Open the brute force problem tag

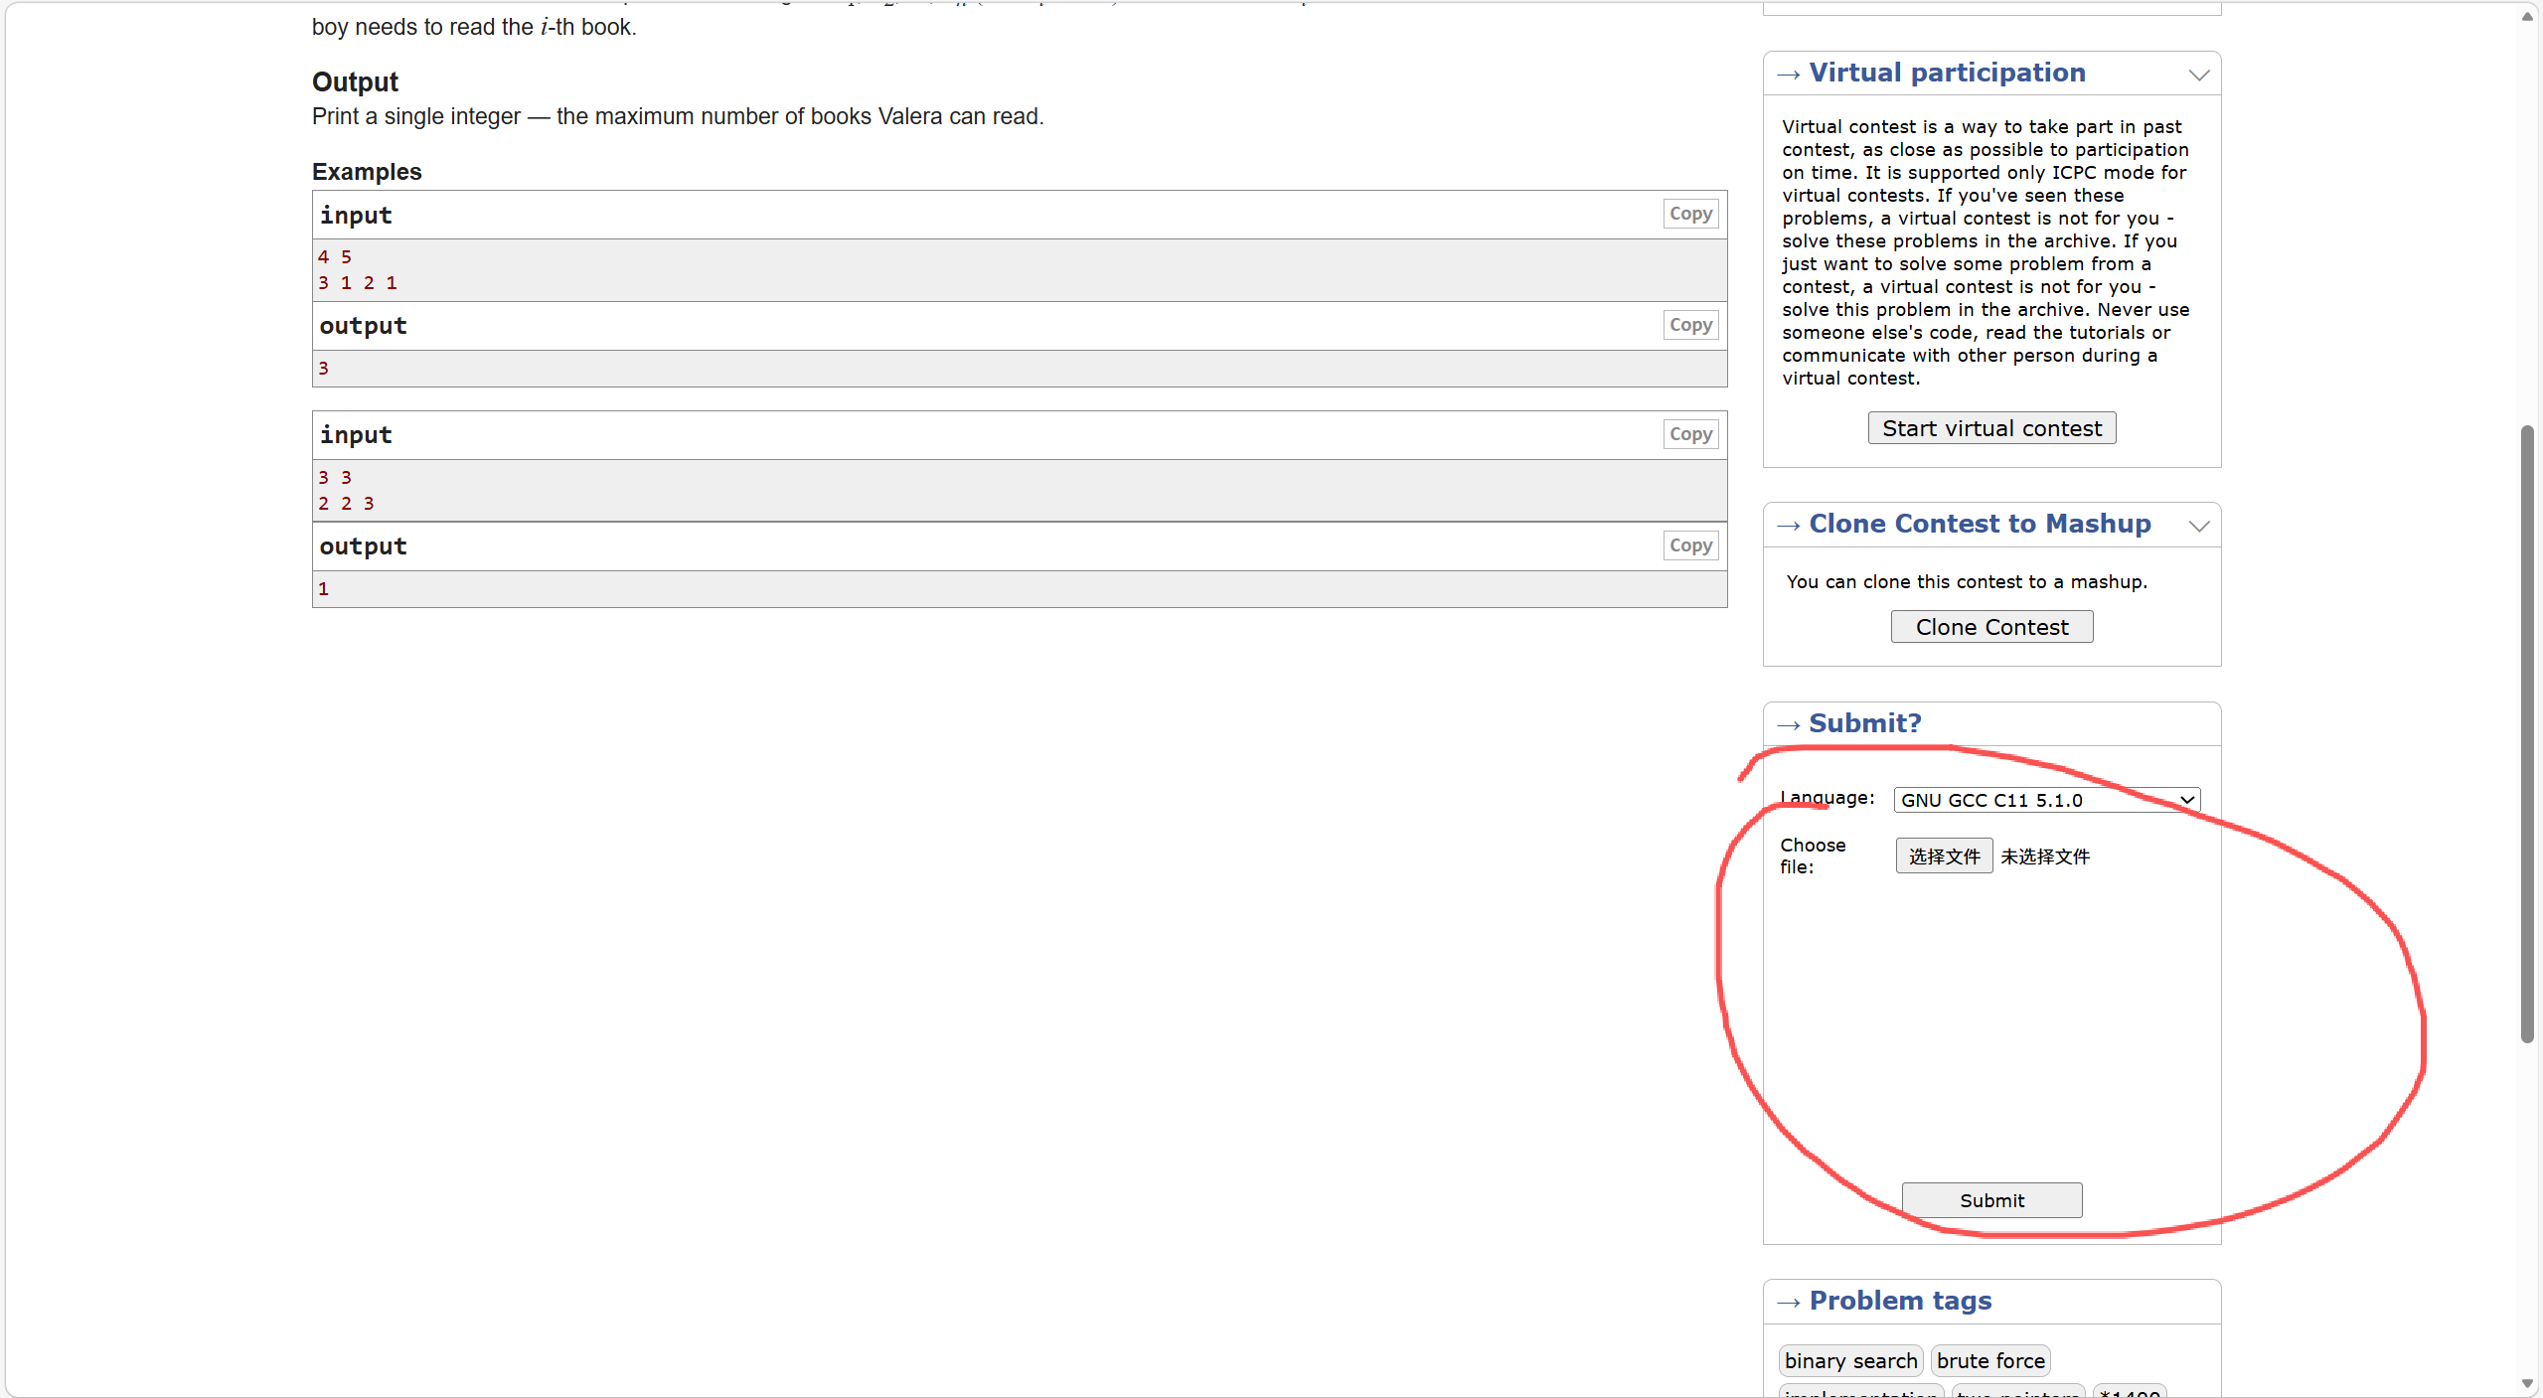tap(1989, 1360)
